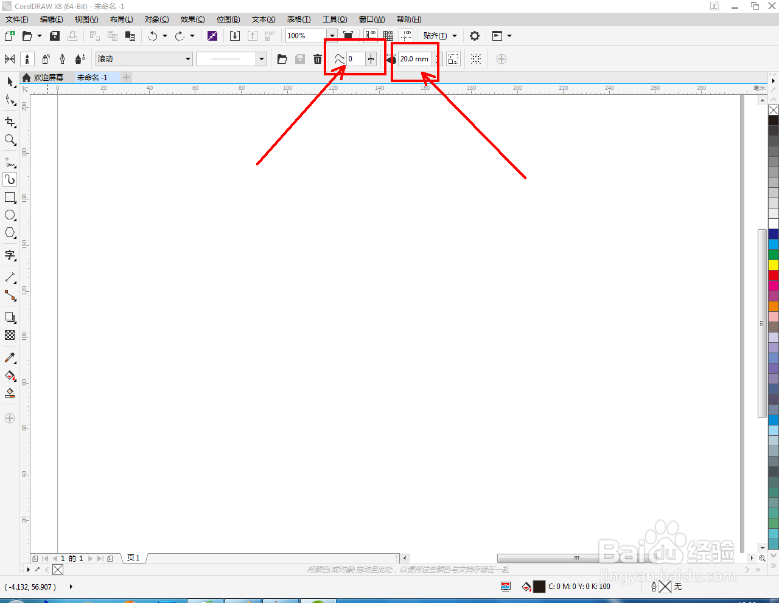The width and height of the screenshot is (779, 603).
Task: Select the Polygon tool
Action: (10, 233)
